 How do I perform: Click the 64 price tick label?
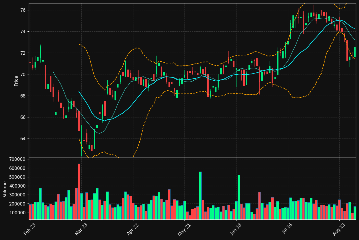23,139
